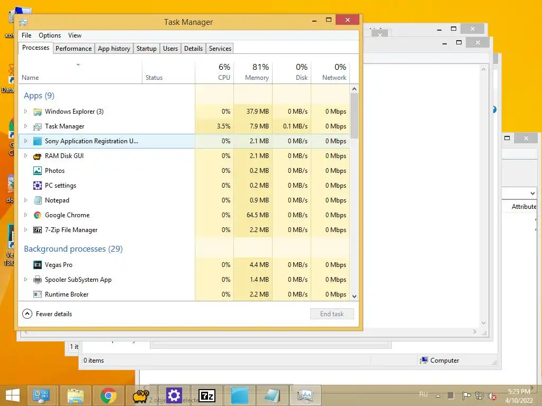
Task: Click Task Manager title bar icon
Action: (x=23, y=22)
